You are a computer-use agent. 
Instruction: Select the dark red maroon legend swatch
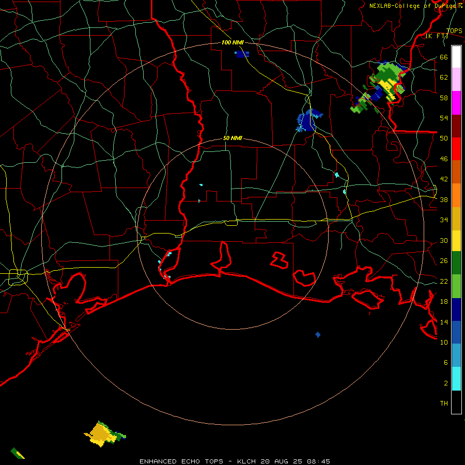tap(456, 126)
